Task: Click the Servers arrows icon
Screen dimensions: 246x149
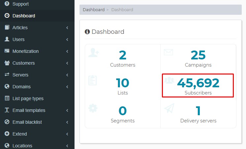Action: pyautogui.click(x=7, y=74)
